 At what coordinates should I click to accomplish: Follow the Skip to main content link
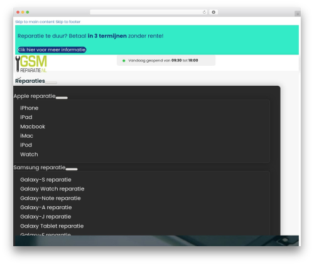click(x=35, y=22)
